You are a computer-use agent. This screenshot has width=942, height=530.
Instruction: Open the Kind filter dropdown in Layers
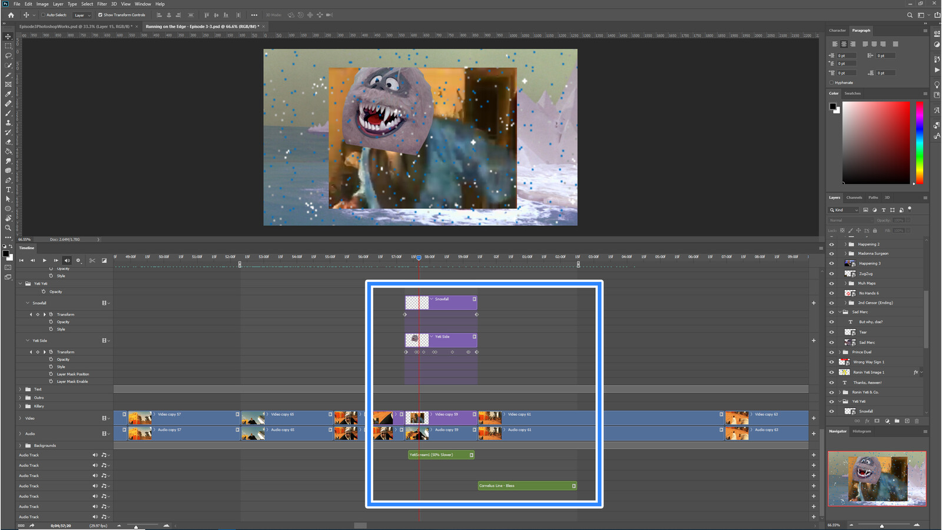[x=844, y=210]
